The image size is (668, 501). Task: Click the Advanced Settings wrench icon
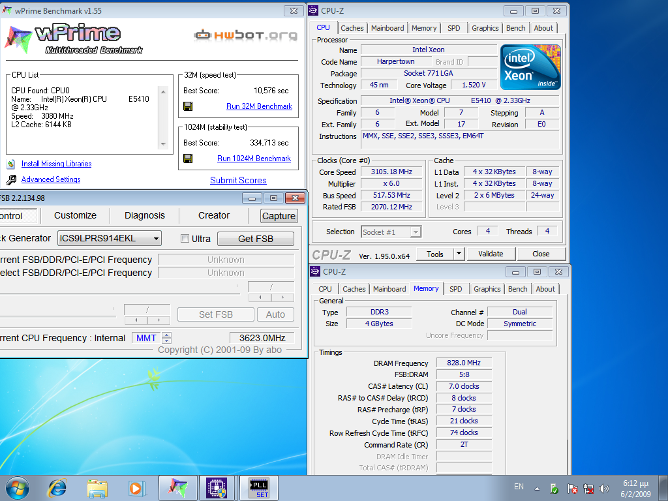12,179
